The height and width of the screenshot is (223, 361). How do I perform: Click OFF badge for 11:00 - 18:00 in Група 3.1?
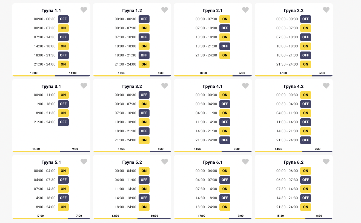tap(63, 104)
